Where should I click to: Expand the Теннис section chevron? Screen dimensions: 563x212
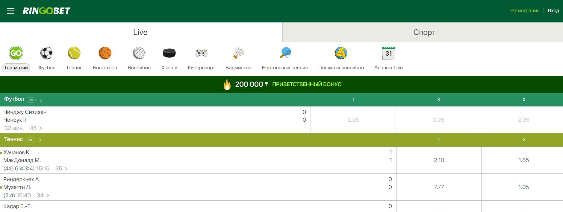pyautogui.click(x=40, y=140)
